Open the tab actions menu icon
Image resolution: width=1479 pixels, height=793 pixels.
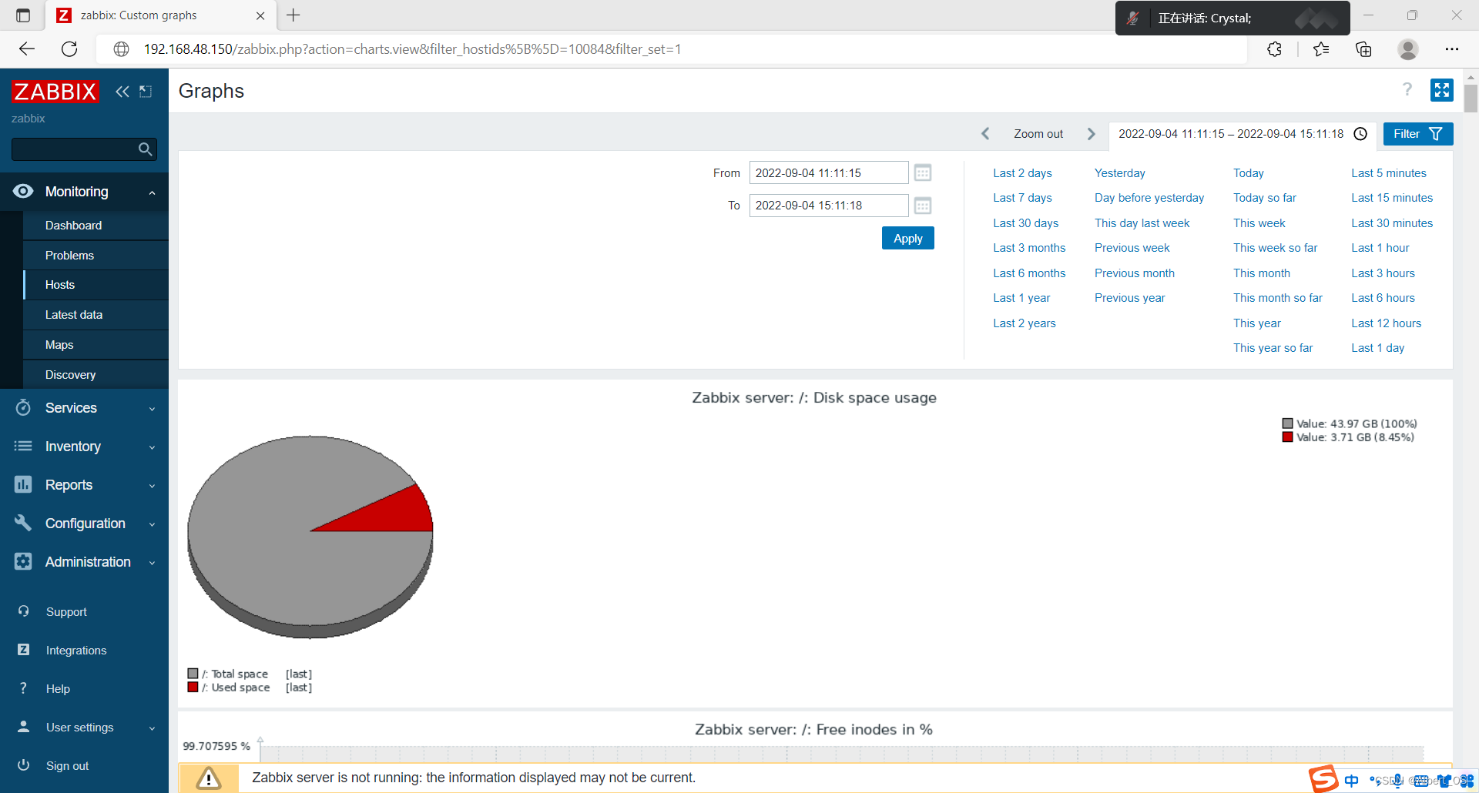click(23, 15)
